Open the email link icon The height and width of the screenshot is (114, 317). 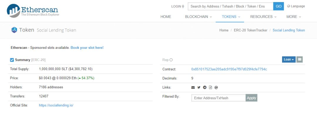tap(193, 87)
